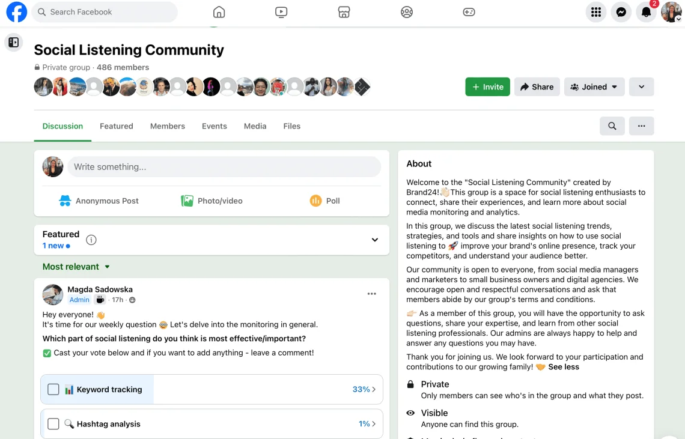
Task: Switch to the Events tab
Action: tap(215, 126)
